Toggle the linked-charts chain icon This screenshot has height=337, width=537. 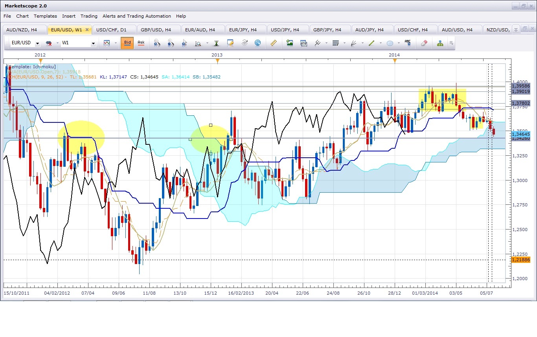click(x=49, y=43)
